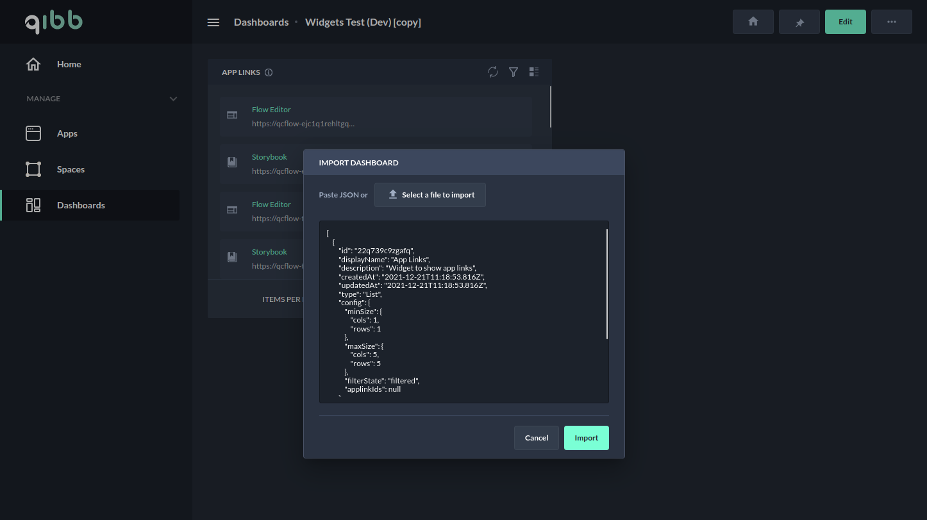Go to Spaces in the sidebar
The width and height of the screenshot is (927, 520).
pos(71,169)
